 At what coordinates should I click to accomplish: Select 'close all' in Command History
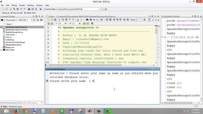tap(174, 83)
